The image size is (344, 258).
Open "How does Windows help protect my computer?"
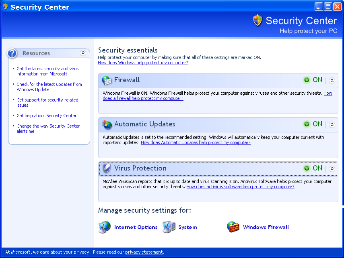point(143,63)
